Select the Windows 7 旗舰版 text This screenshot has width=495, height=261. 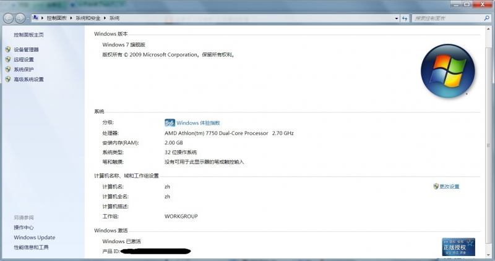tap(124, 44)
